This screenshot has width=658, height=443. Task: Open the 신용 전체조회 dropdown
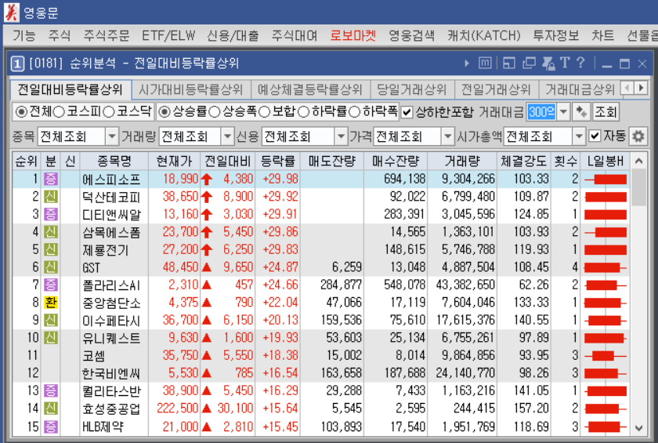[342, 136]
